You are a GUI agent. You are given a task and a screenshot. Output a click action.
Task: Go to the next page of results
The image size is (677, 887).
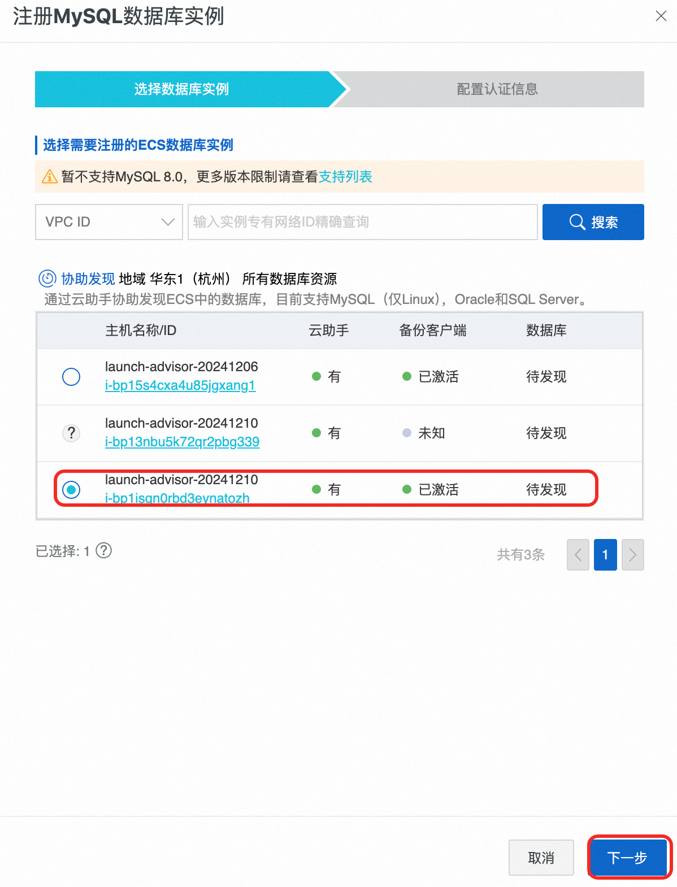tap(633, 555)
